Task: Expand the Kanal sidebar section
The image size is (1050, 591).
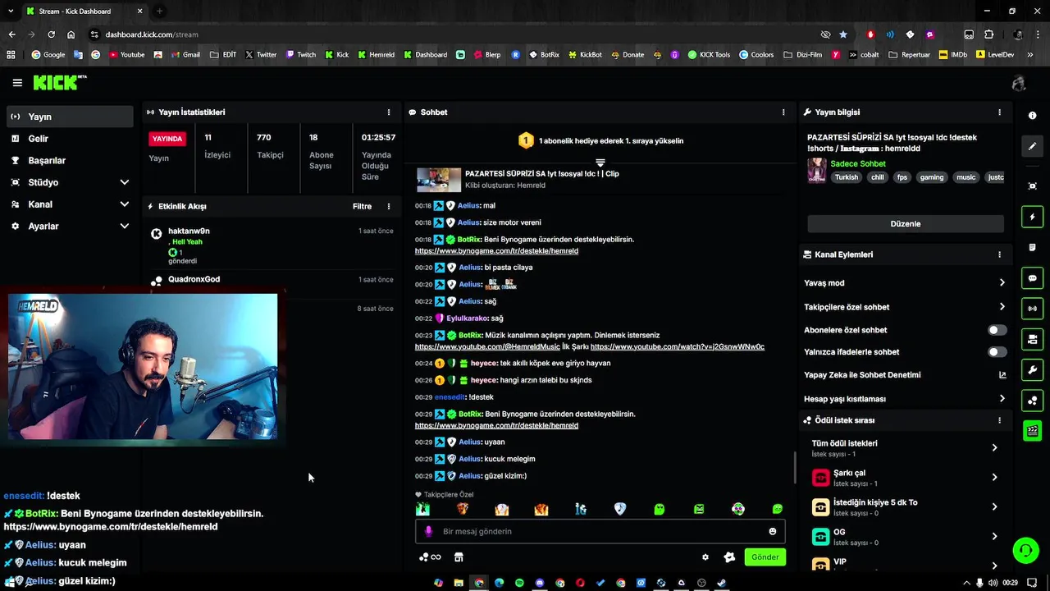Action: [70, 204]
